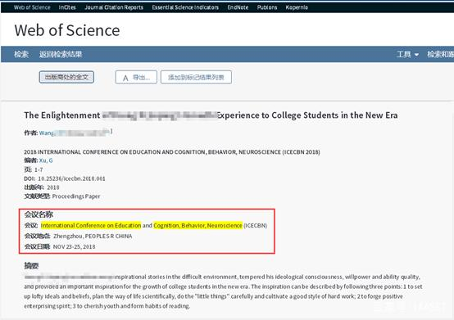Screen dimensions: 454x320
Task: Open the Publons link
Action: click(267, 7)
